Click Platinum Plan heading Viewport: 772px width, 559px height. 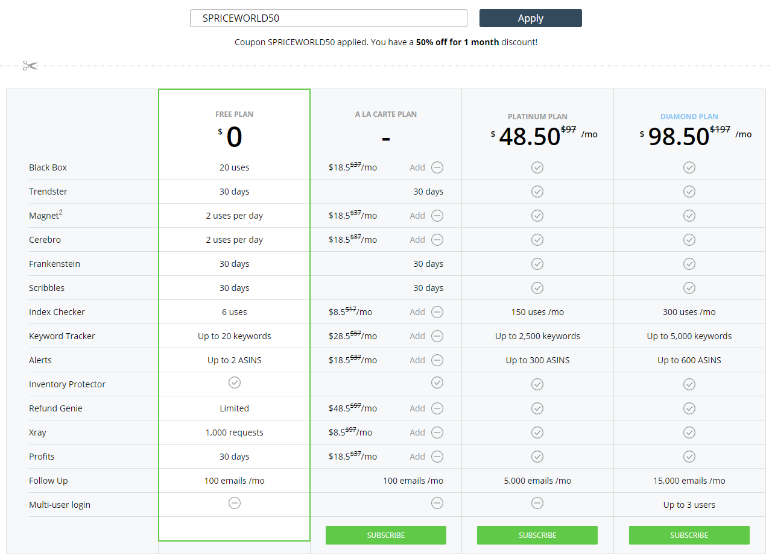point(537,117)
